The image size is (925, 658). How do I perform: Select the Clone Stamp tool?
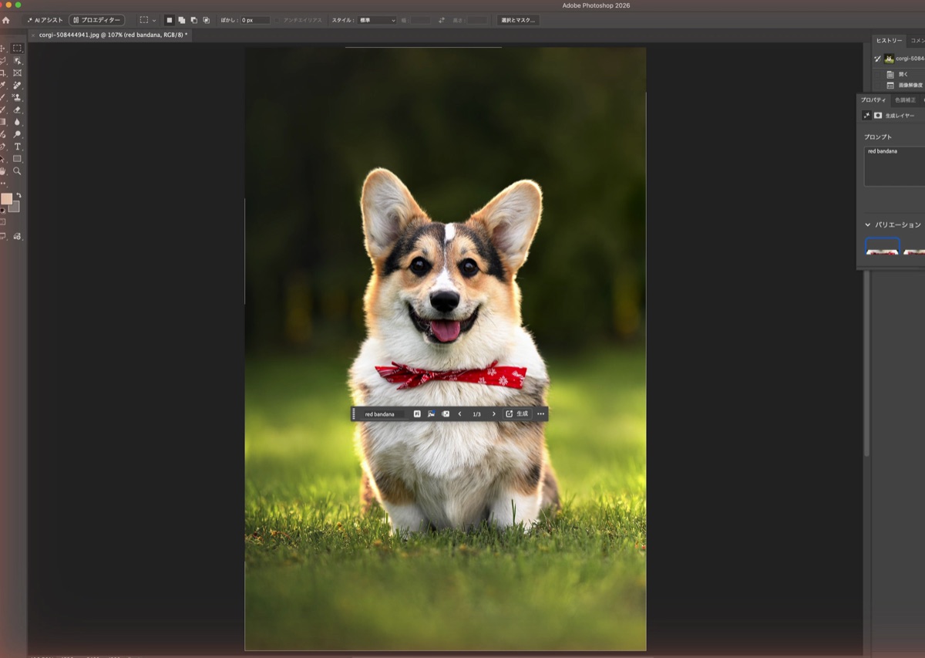tap(17, 97)
